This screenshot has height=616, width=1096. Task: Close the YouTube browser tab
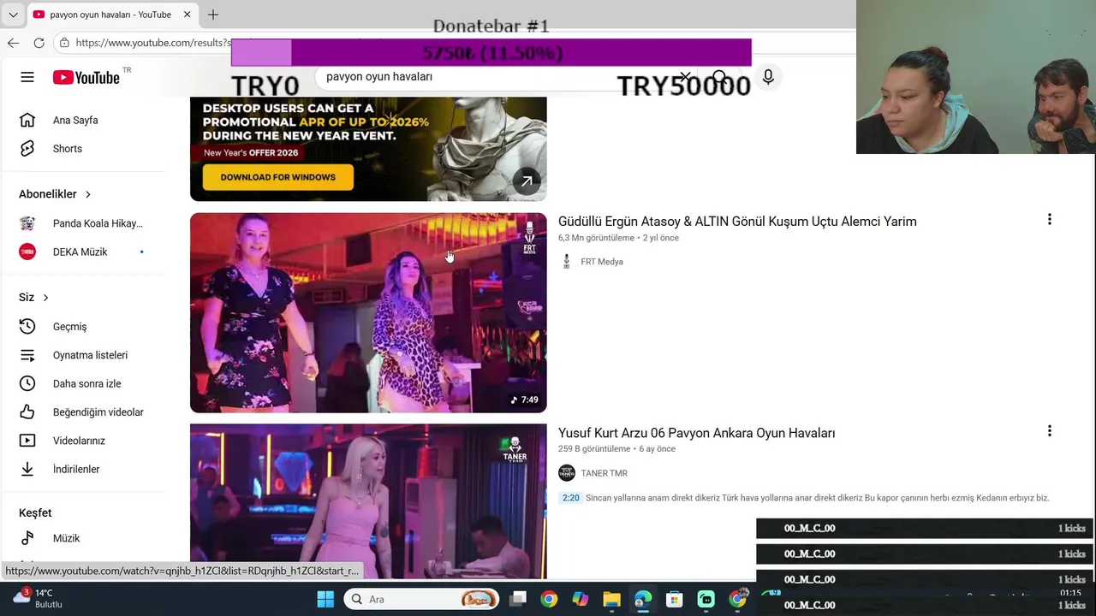(x=187, y=15)
